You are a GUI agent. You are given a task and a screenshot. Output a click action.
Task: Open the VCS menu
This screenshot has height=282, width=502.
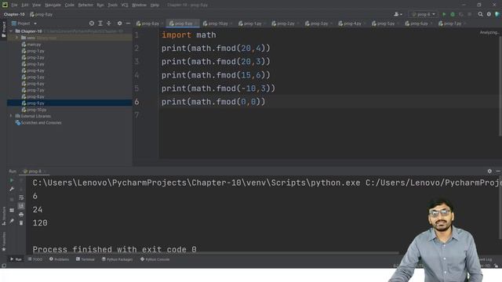coord(125,5)
